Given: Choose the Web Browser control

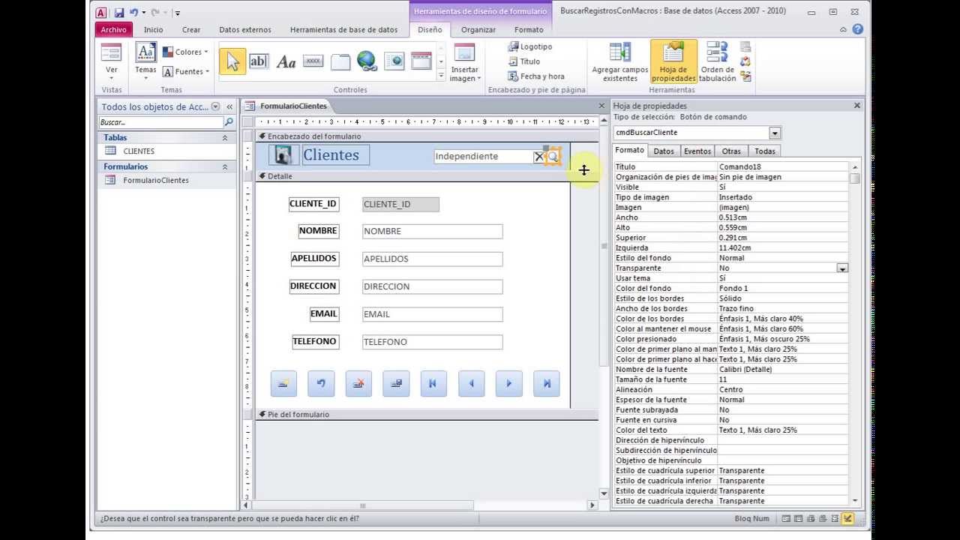Looking at the screenshot, I should point(394,61).
